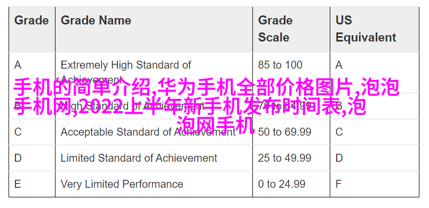Click the 50 to 69.99 cell
429x208 pixels.
coord(291,132)
